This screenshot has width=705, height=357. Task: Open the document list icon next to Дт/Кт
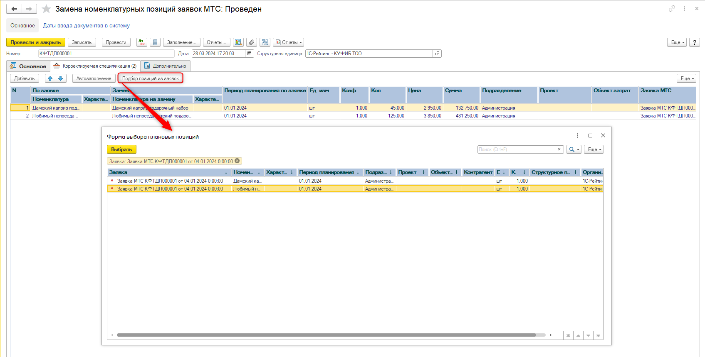tap(155, 42)
